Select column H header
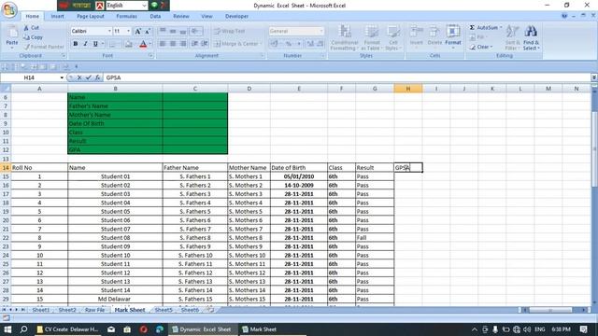Screen dimensions: 598x336 coord(407,89)
